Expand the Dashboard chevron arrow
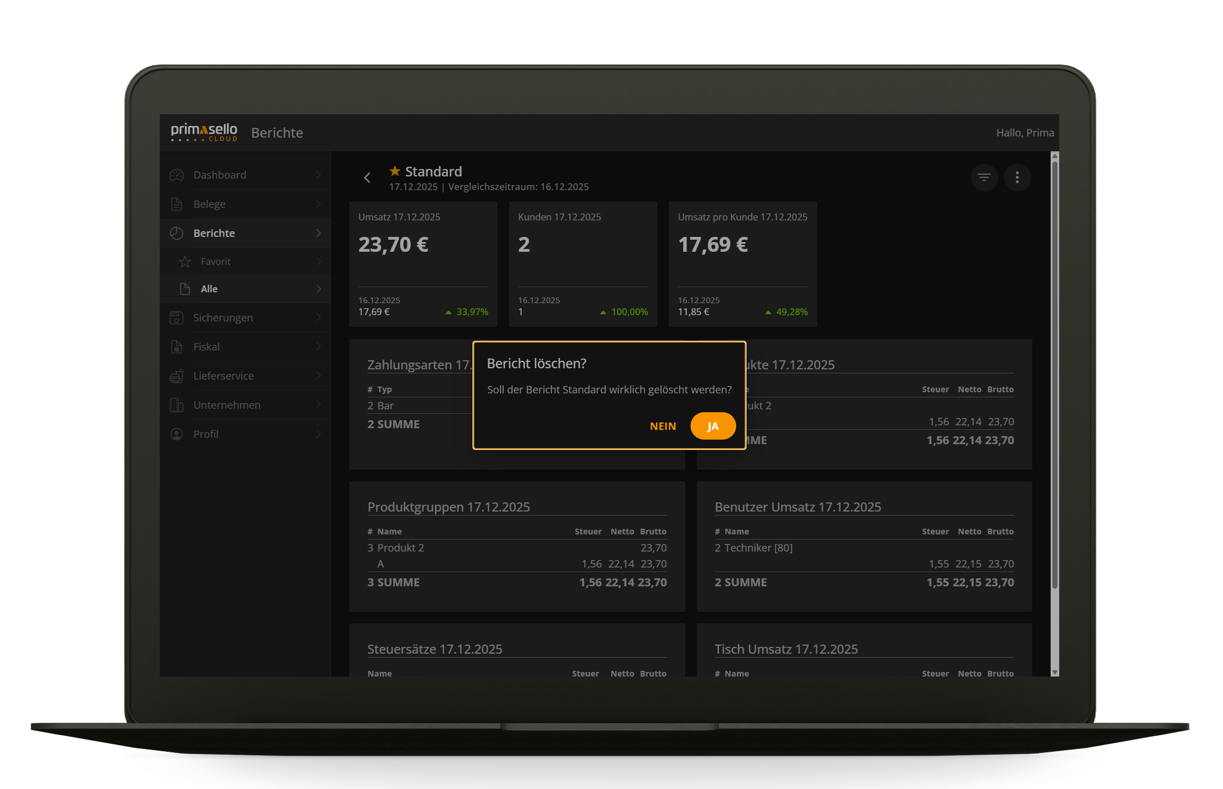This screenshot has height=789, width=1223. 318,175
